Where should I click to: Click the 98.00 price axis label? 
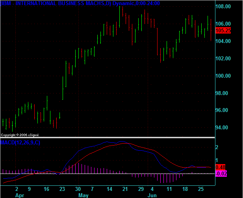[222, 93]
